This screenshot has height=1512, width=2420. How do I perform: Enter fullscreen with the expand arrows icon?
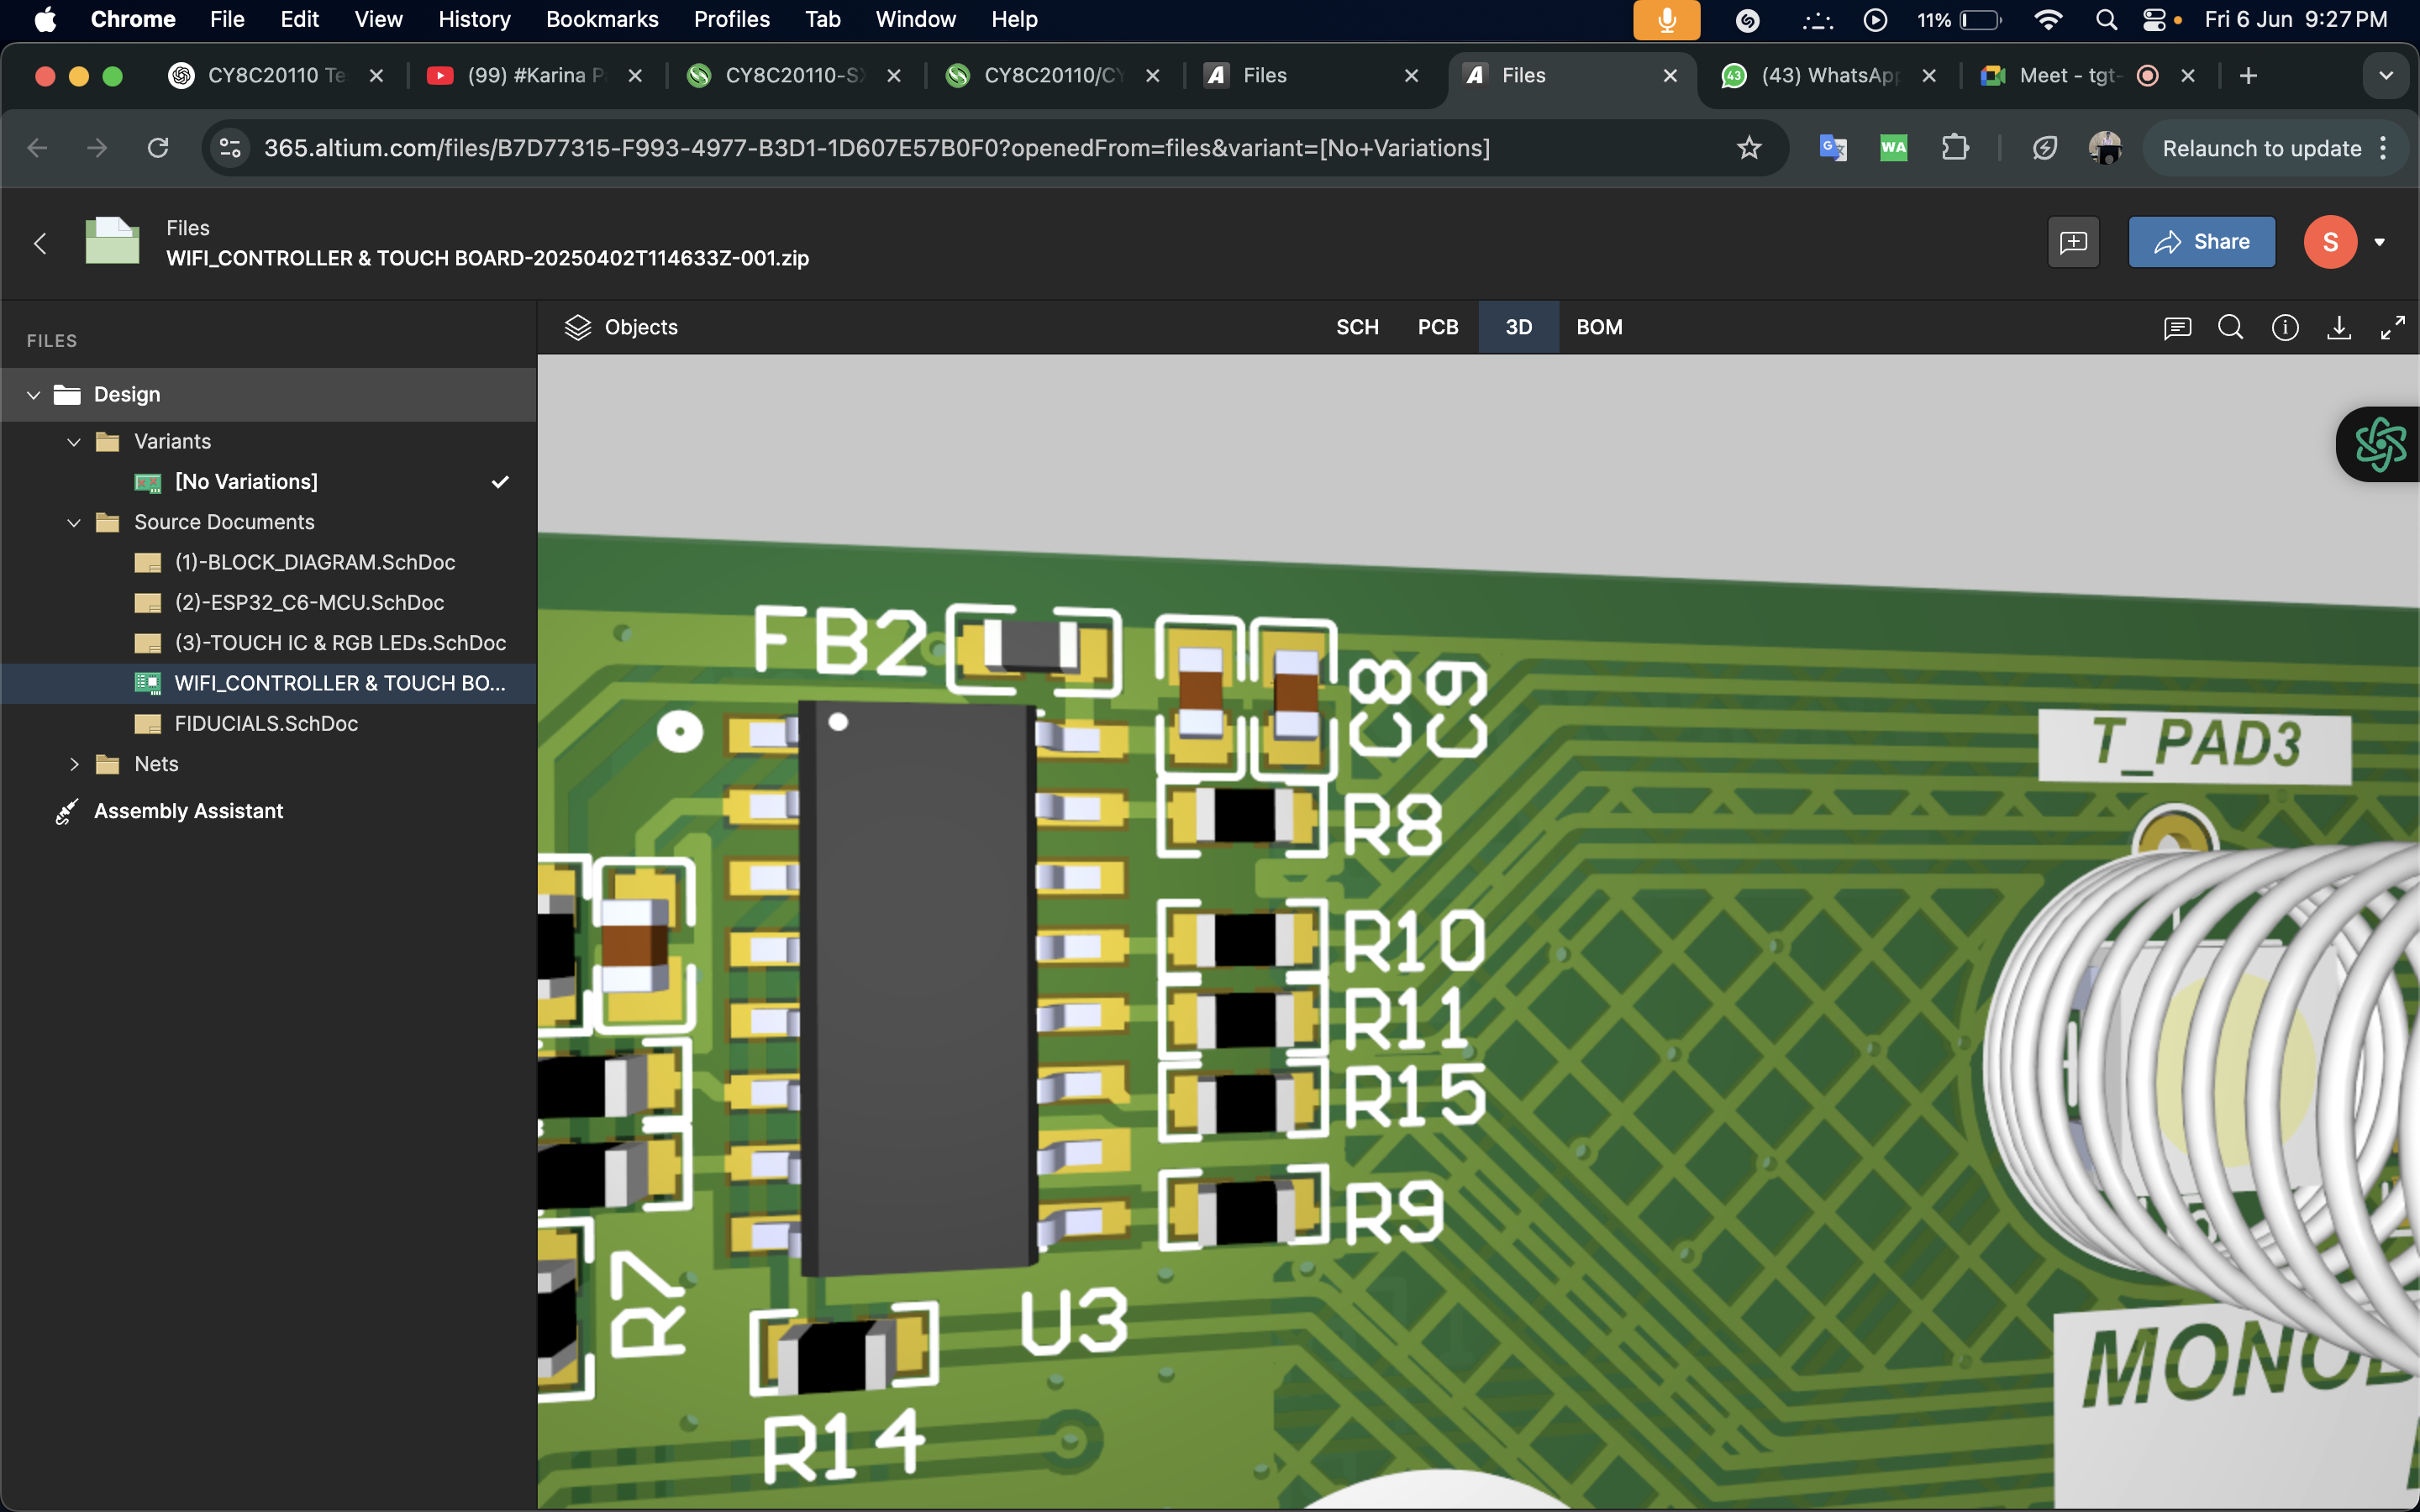2393,327
